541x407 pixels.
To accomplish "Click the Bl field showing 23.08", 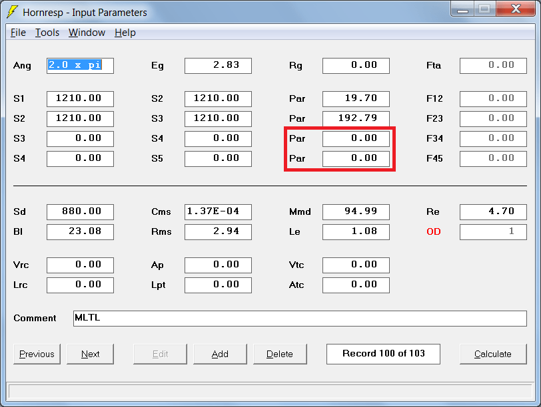I will pyautogui.click(x=80, y=231).
